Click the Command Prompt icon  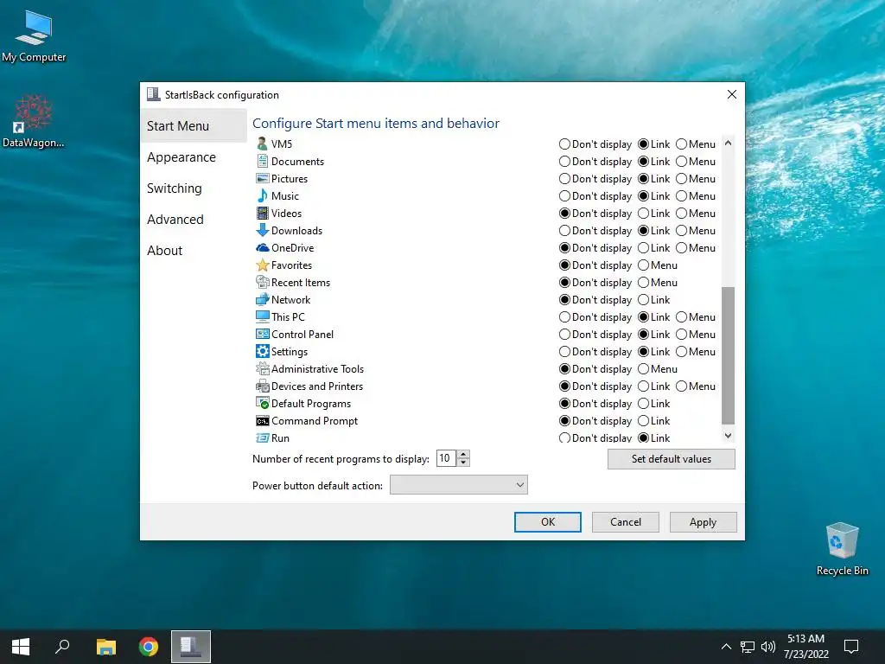[262, 421]
